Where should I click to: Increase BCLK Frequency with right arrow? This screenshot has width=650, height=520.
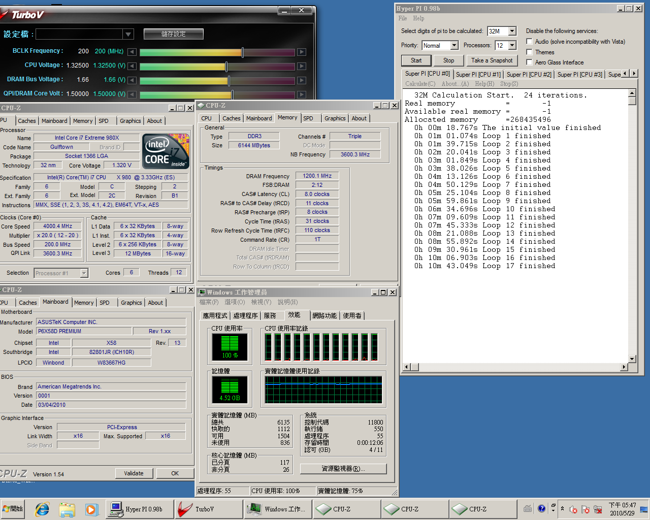click(x=302, y=52)
